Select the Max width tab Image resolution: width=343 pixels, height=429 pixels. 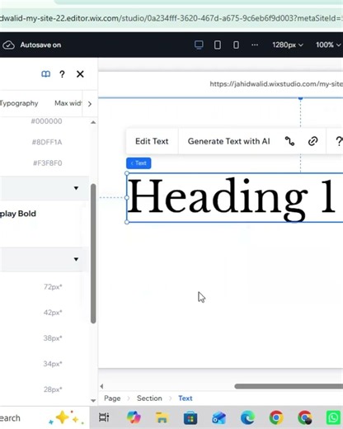(x=68, y=103)
